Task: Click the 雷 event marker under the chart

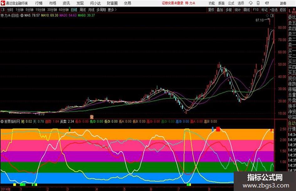Action: [92, 117]
